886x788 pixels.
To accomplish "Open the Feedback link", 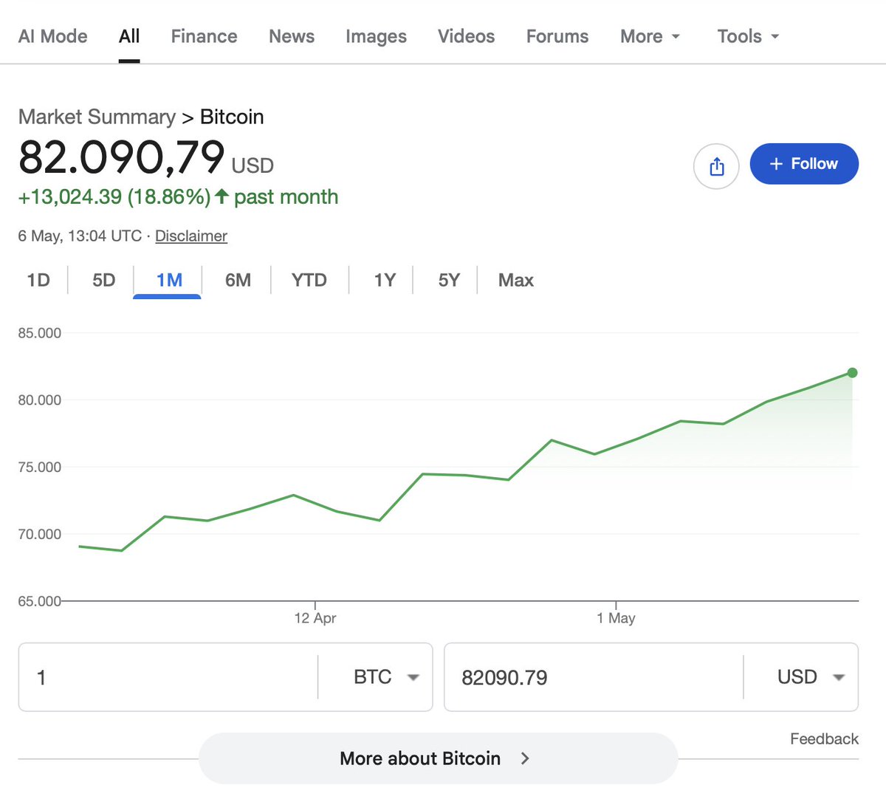I will [824, 739].
